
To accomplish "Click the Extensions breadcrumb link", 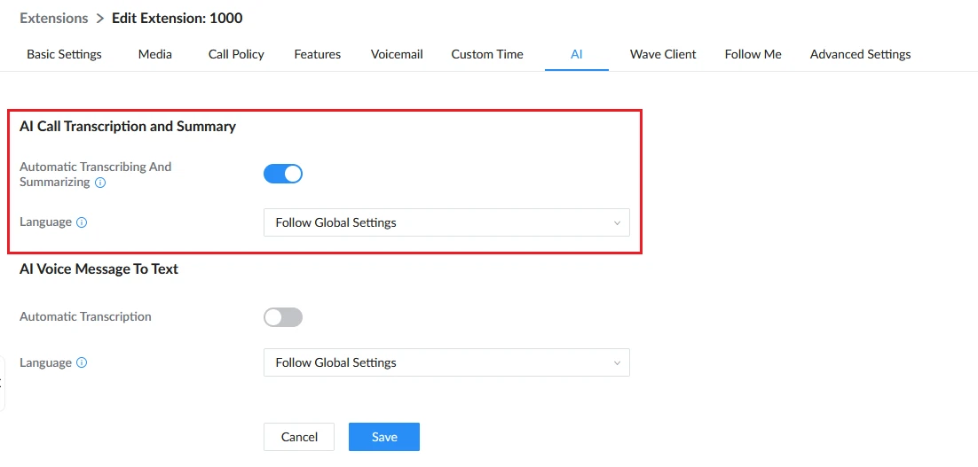I will (x=53, y=18).
